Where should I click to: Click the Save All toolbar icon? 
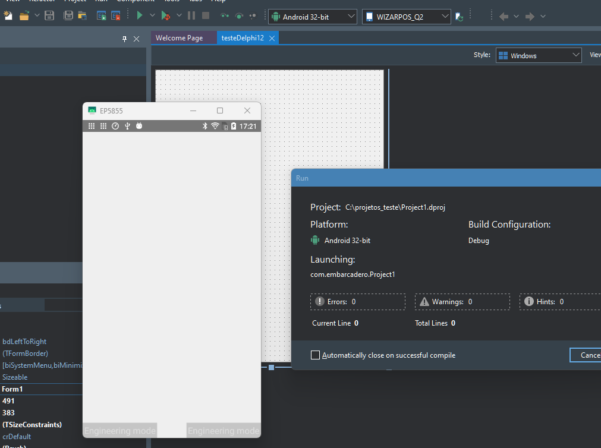tap(68, 15)
